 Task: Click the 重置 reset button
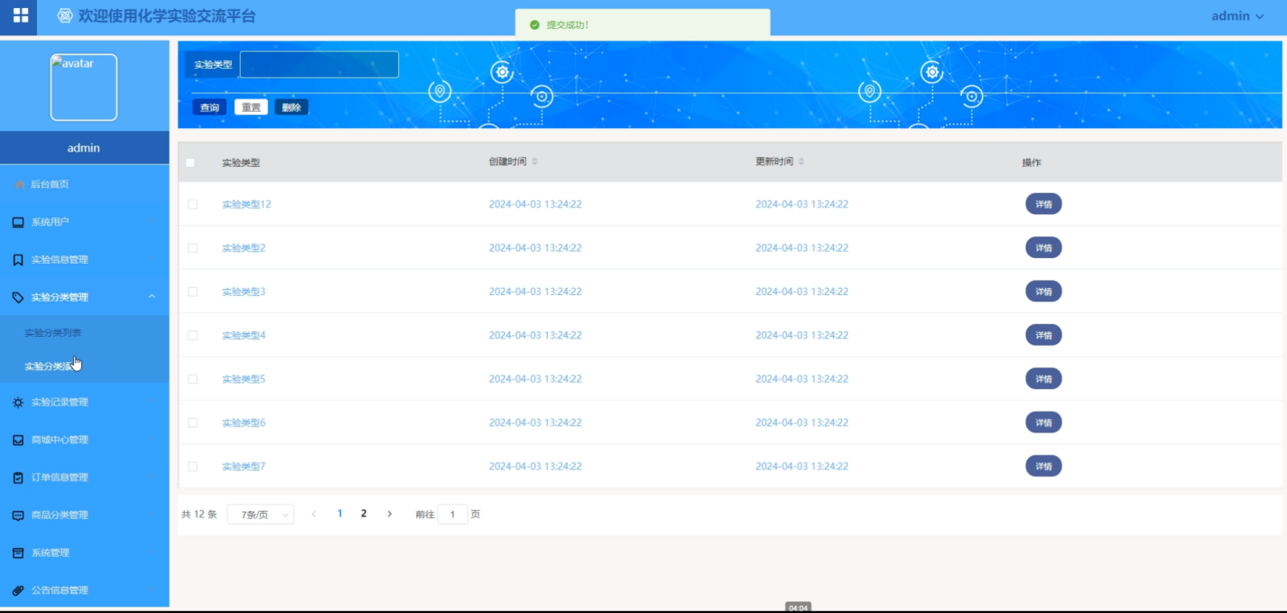point(251,107)
